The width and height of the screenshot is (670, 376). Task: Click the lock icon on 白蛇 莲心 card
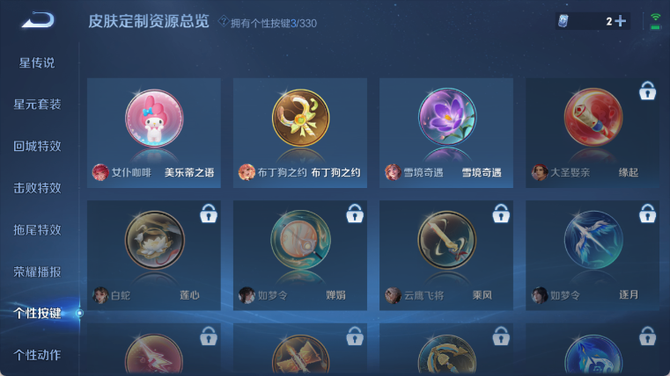[209, 213]
